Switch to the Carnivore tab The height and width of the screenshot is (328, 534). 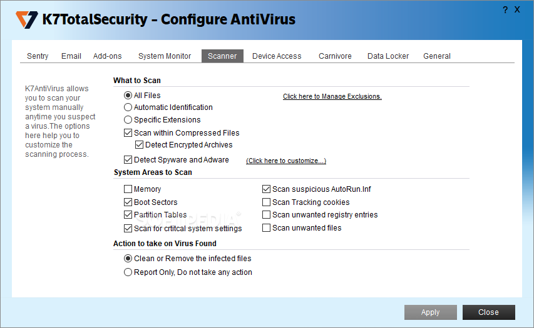click(x=335, y=56)
